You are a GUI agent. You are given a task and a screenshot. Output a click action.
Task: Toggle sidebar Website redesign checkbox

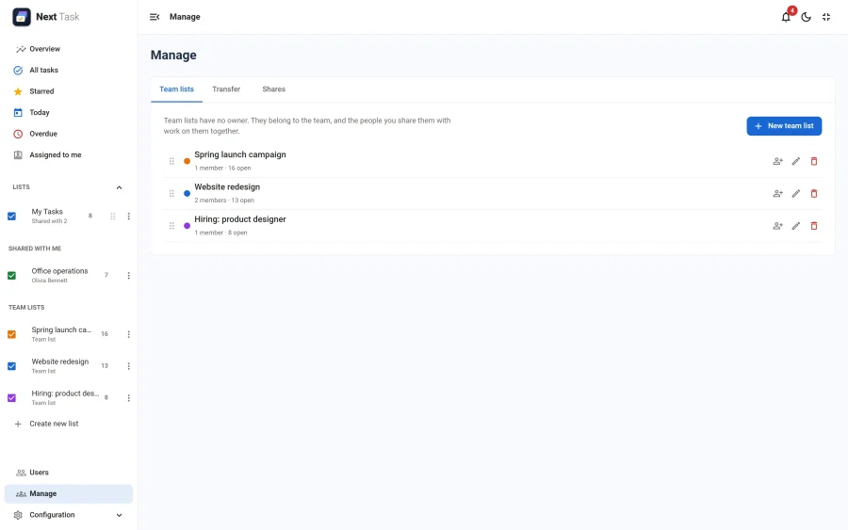pyautogui.click(x=12, y=366)
